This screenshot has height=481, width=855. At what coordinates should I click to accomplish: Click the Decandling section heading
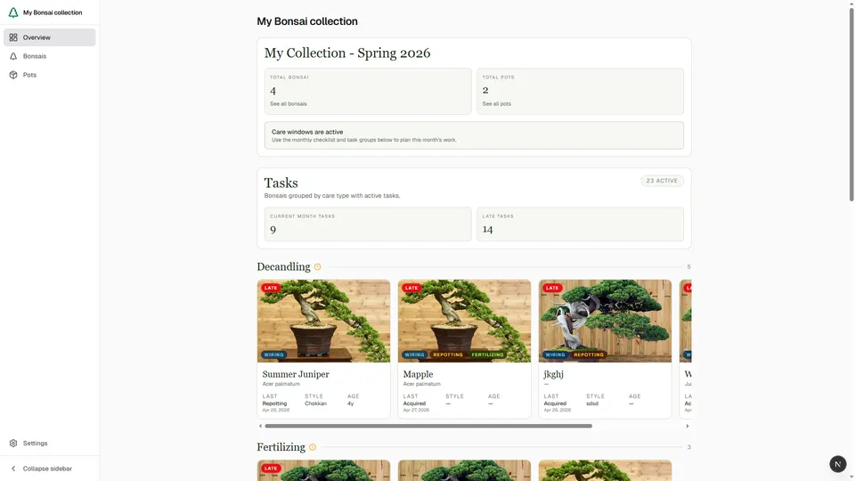point(283,266)
